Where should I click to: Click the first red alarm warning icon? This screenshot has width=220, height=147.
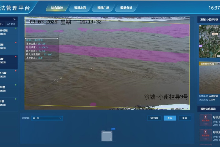click(205, 120)
